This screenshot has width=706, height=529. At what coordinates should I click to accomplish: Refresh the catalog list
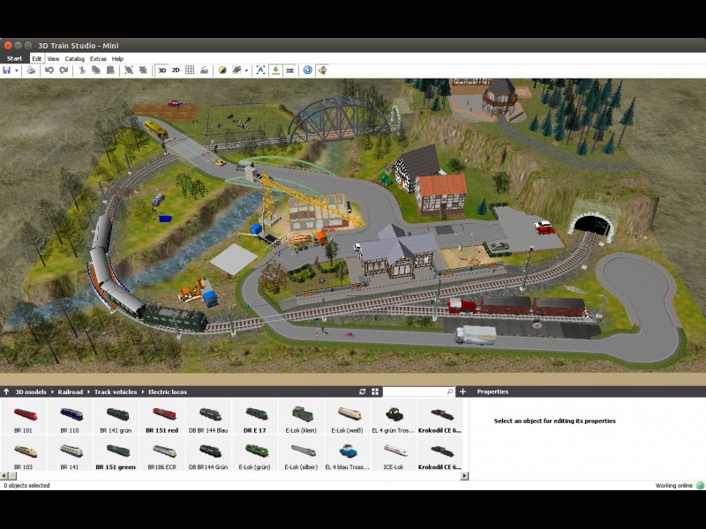tap(362, 391)
